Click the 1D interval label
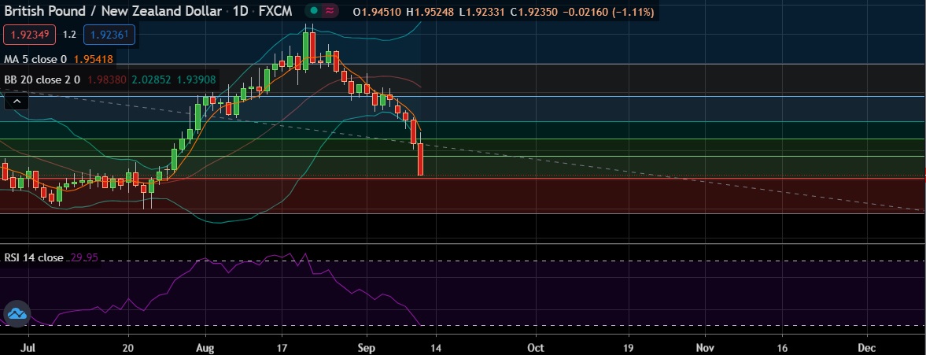This screenshot has width=926, height=355. tap(242, 11)
